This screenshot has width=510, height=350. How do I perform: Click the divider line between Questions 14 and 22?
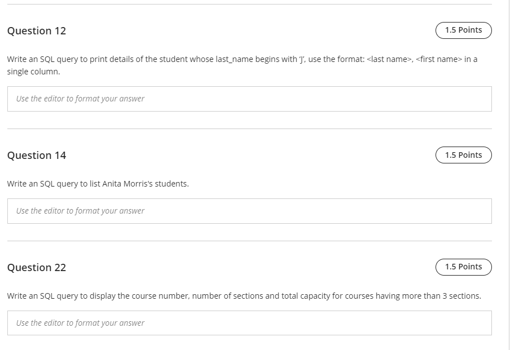click(249, 241)
